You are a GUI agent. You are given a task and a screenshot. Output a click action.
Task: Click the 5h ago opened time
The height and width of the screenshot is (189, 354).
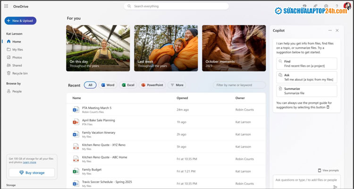pyautogui.click(x=182, y=147)
